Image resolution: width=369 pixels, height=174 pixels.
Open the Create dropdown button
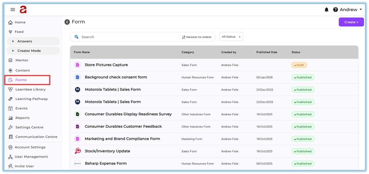click(351, 22)
